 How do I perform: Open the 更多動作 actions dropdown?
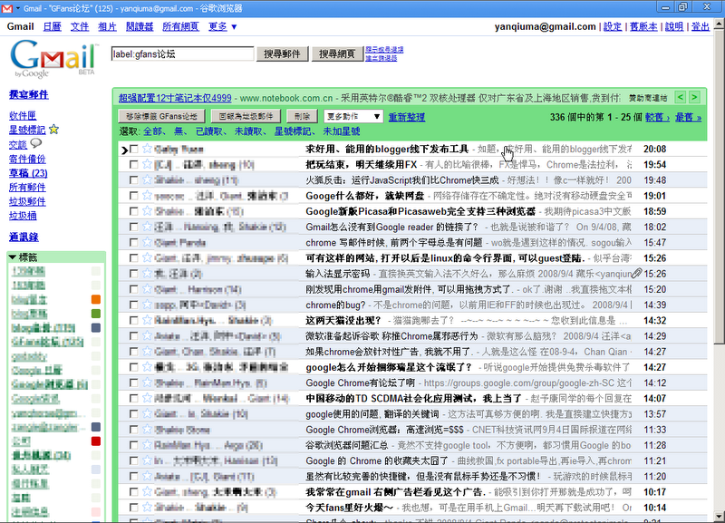pos(353,116)
